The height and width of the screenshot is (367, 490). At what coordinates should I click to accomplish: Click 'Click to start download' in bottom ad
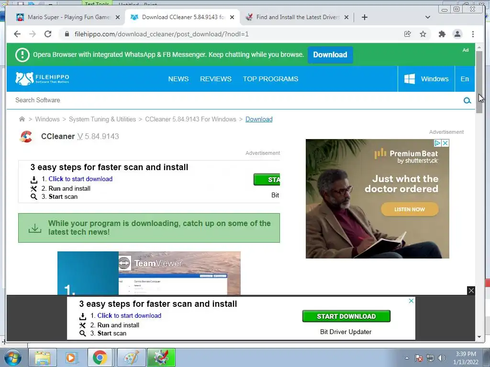[x=129, y=315]
